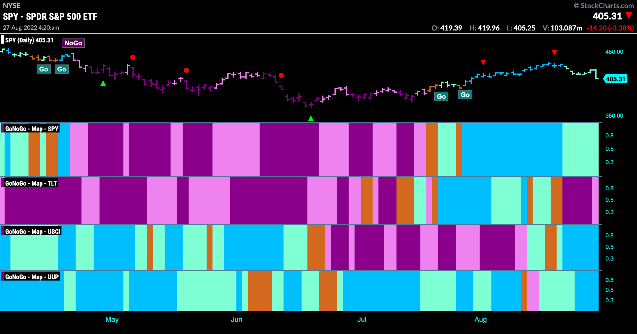Click the open value 419.39
637x334 pixels.
click(451, 28)
